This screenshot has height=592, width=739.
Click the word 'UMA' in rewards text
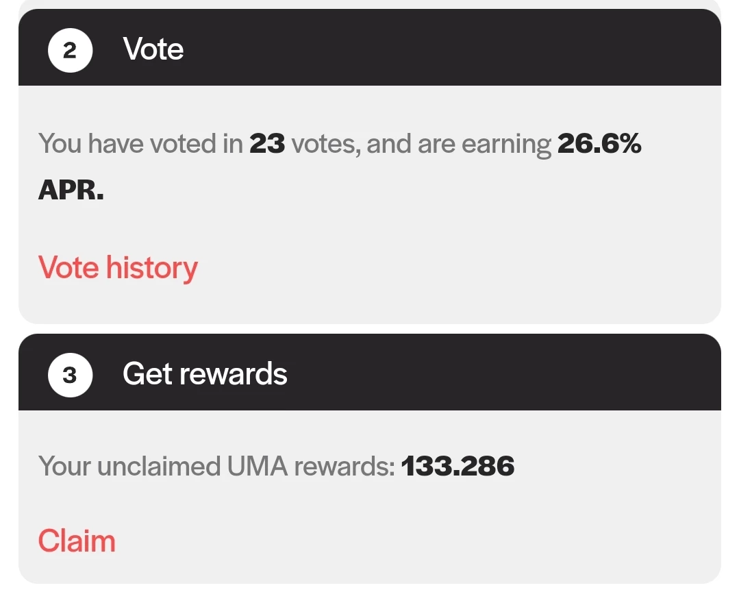tap(258, 466)
